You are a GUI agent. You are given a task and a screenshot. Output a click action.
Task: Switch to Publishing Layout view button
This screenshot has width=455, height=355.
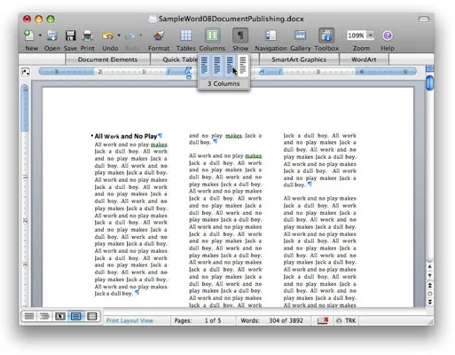click(60, 316)
